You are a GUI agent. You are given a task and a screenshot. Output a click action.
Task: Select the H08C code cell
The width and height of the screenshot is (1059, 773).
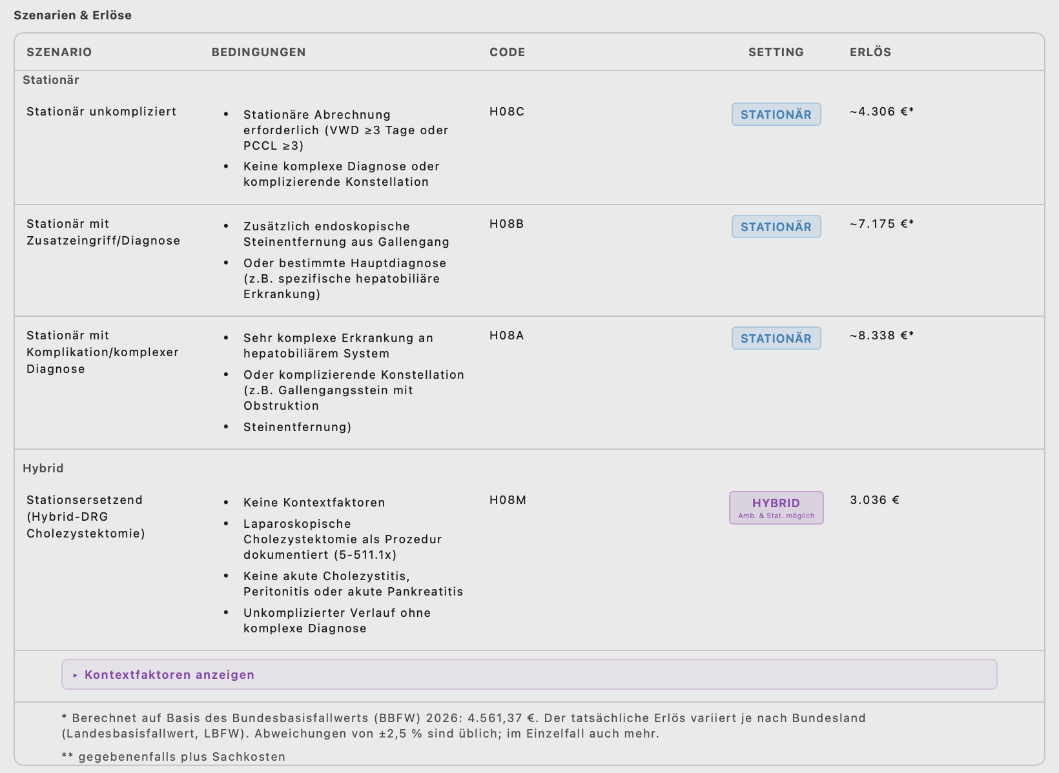tap(506, 112)
